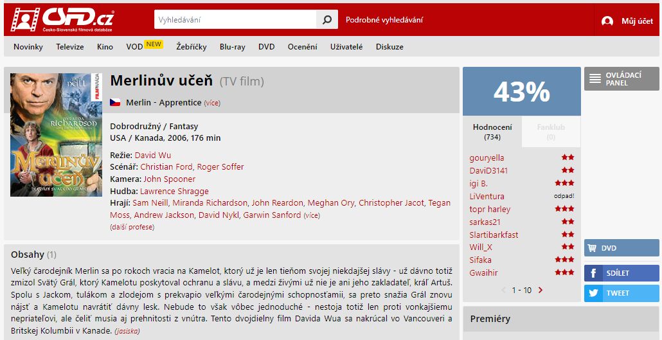The height and width of the screenshot is (340, 662).
Task: Click the search magnifier icon
Action: tap(327, 20)
